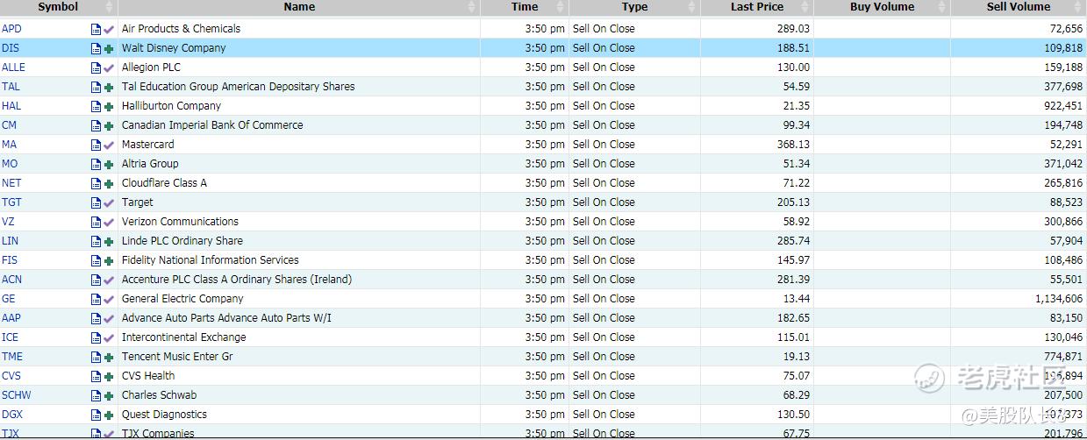Click the sort arrows in the Name column header
This screenshot has height=440, width=1087.
[x=474, y=7]
